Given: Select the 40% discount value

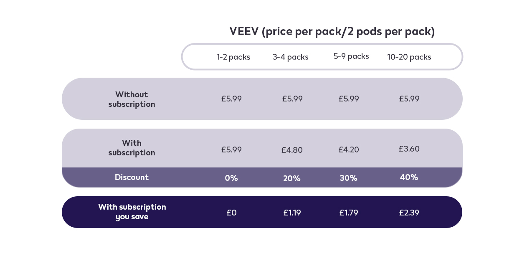Looking at the screenshot, I should 409,177.
